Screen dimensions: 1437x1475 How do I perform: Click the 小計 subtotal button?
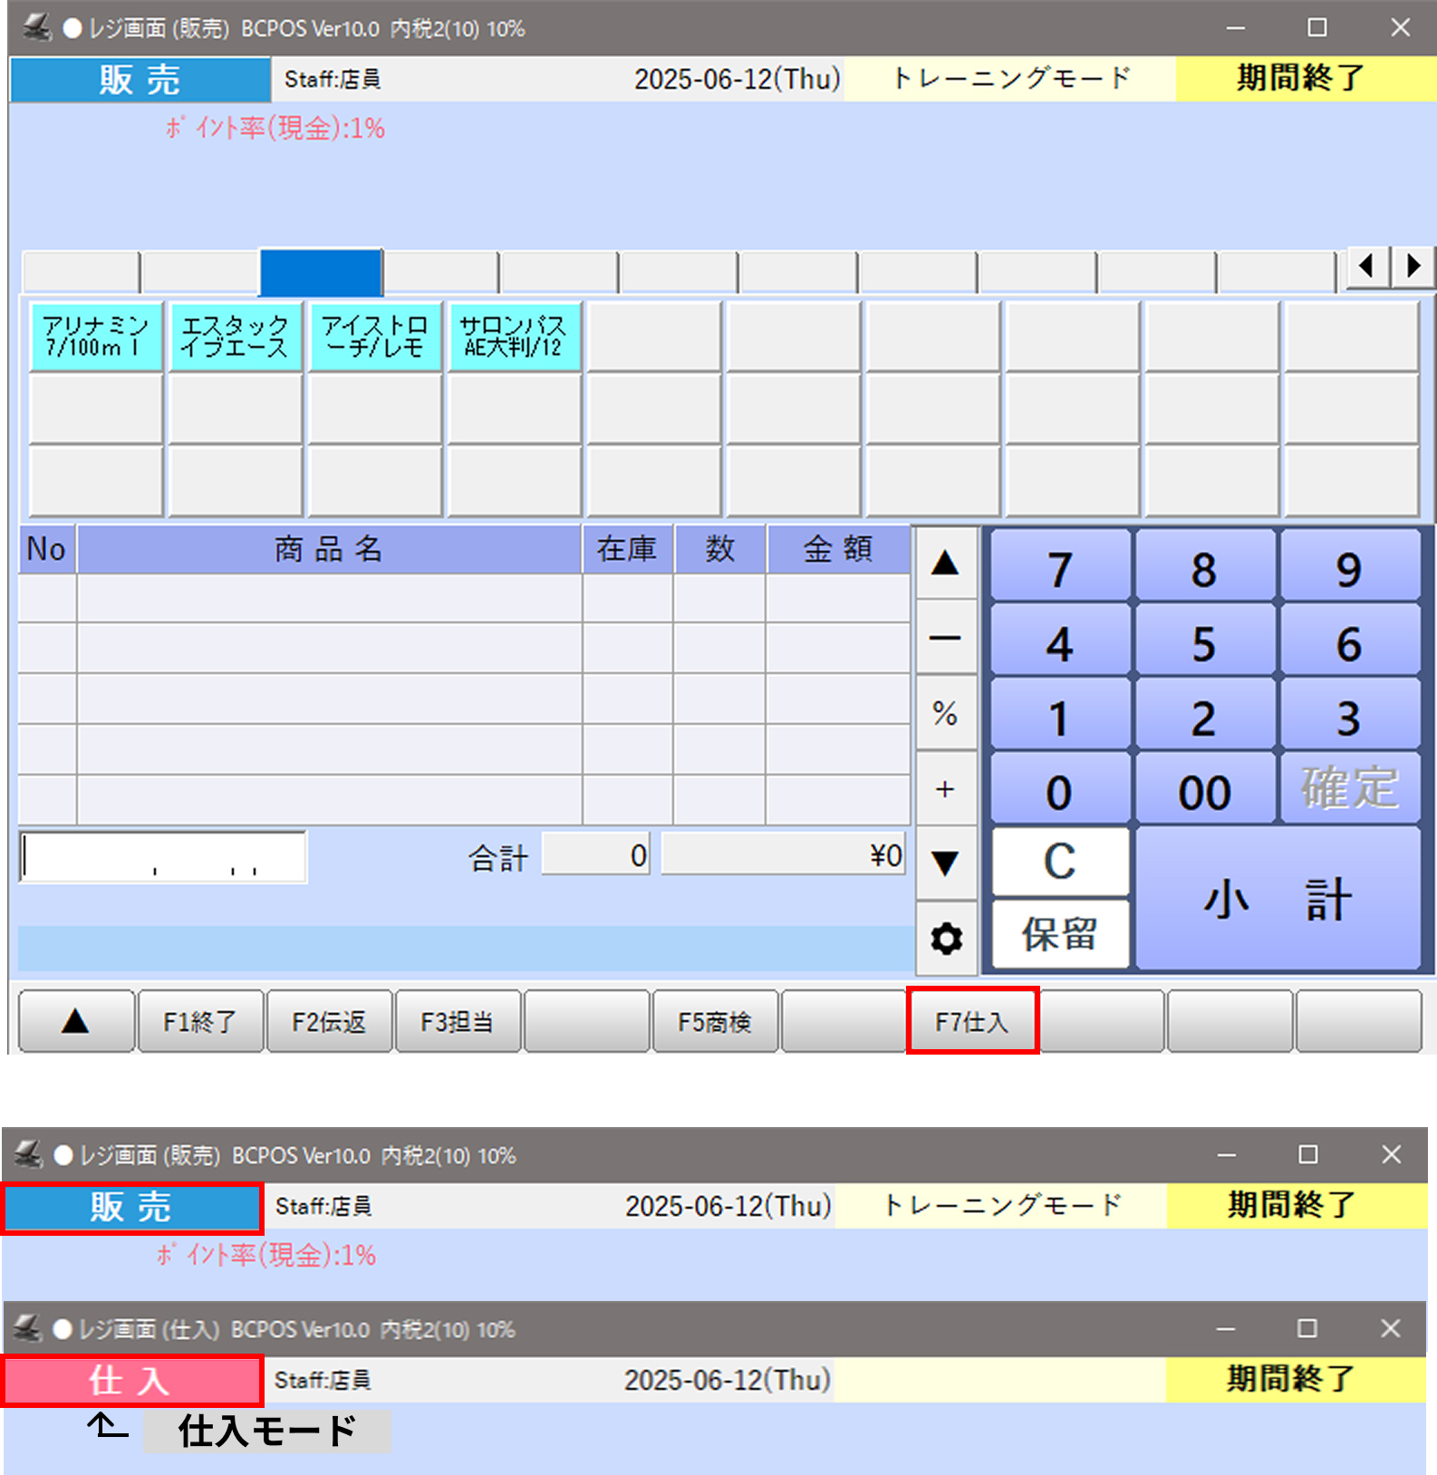(x=1278, y=899)
